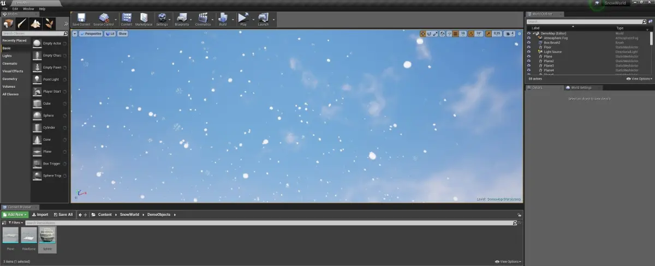This screenshot has width=655, height=266.
Task: Toggle visibility of Atmospheric Fog actor
Action: tap(528, 38)
